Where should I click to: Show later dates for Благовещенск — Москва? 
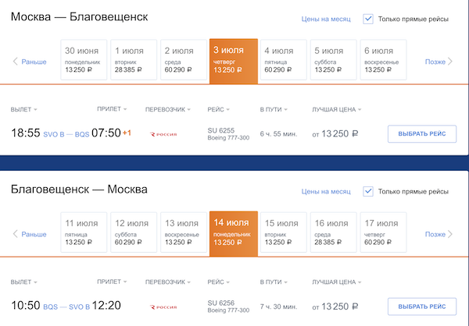point(439,234)
